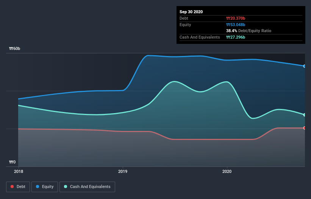The width and height of the screenshot is (311, 199).
Task: Click the Sep 30 2020 tooltip date
Action: (191, 12)
